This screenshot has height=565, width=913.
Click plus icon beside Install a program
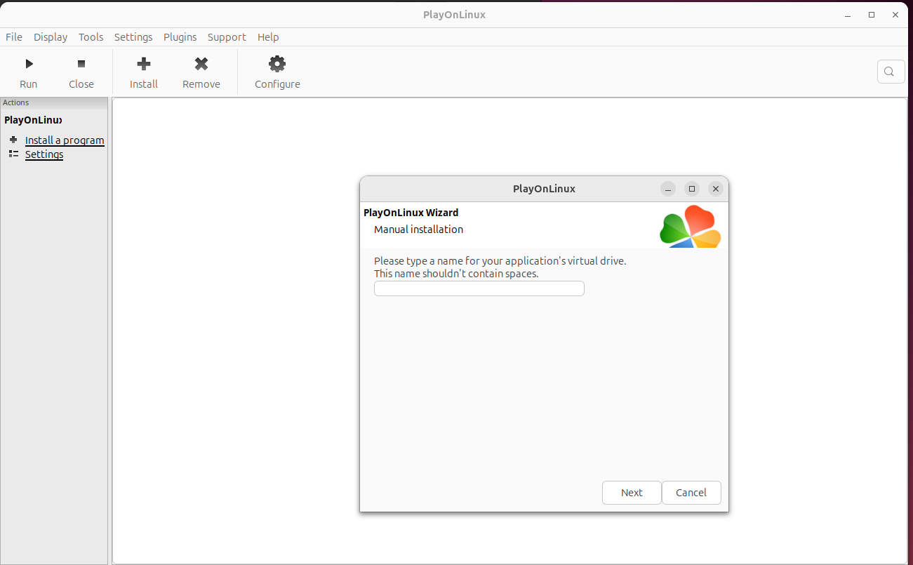pyautogui.click(x=13, y=140)
